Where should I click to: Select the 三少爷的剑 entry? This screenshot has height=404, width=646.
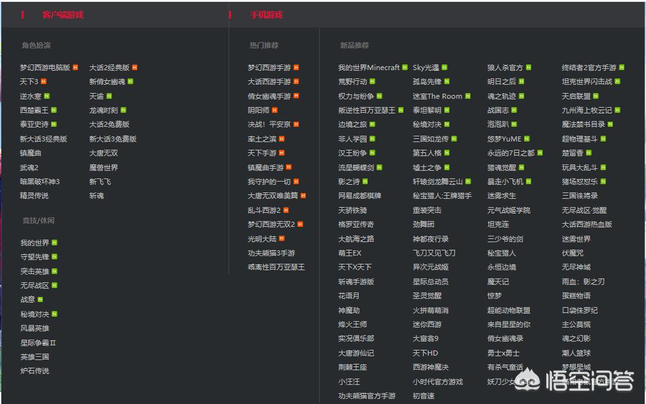505,238
